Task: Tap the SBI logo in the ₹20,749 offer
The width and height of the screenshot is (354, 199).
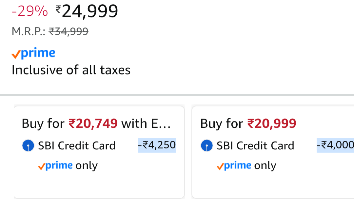Action: (x=28, y=146)
